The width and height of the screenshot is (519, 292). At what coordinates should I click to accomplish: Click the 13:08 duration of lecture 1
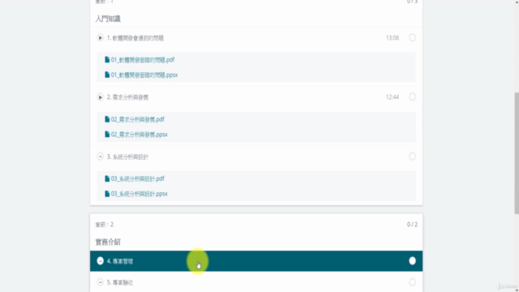click(392, 38)
